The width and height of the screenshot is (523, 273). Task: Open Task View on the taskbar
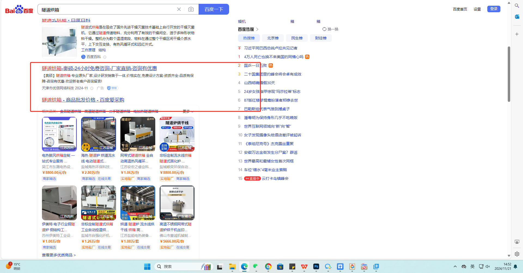pyautogui.click(x=220, y=266)
